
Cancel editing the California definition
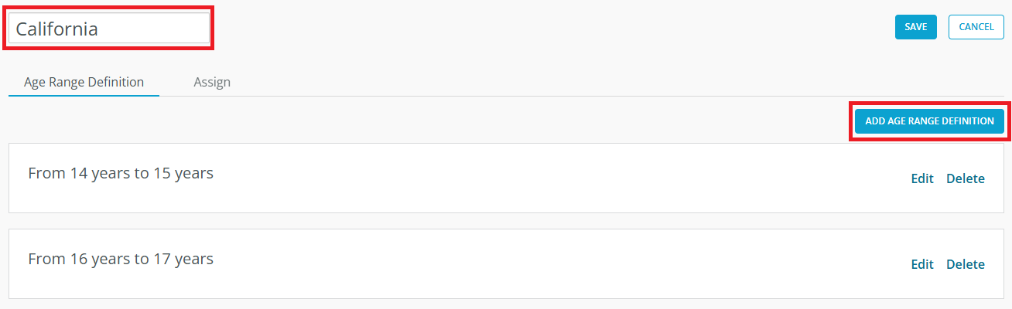click(976, 27)
